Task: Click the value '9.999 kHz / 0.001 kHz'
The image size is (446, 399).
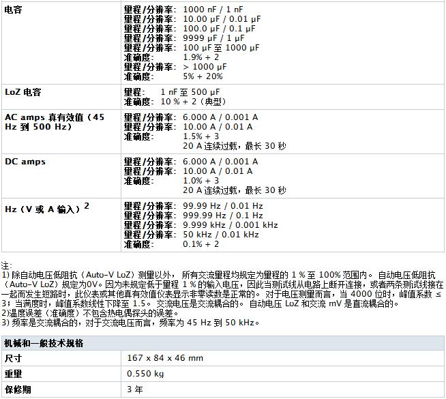Action: coord(231,225)
